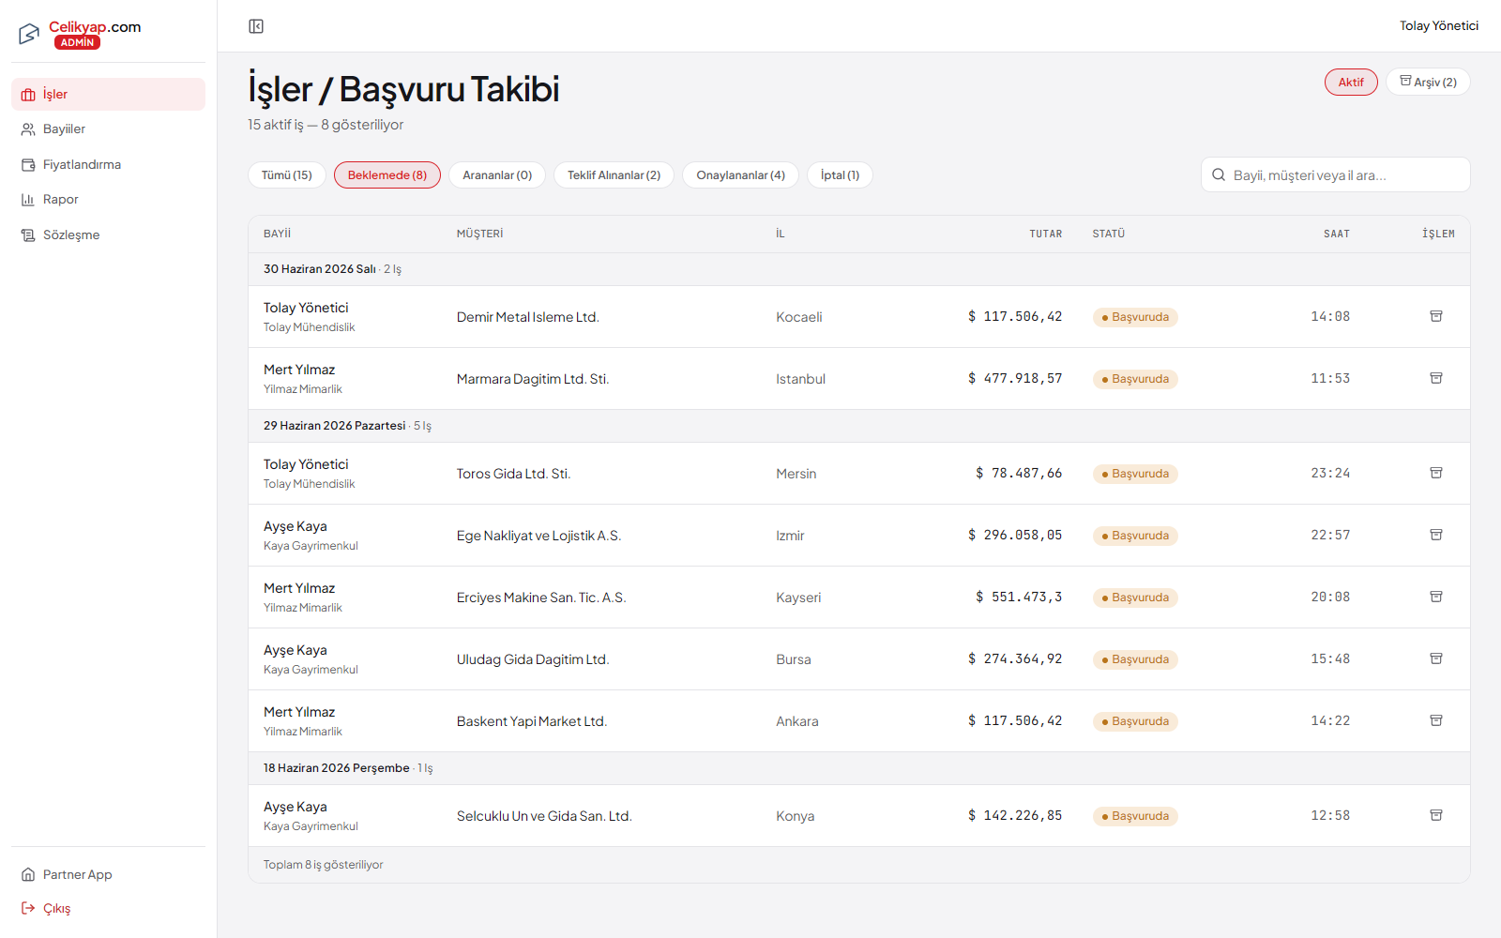Select the Aktif view button
Viewport: 1501px width, 938px height.
(x=1351, y=83)
